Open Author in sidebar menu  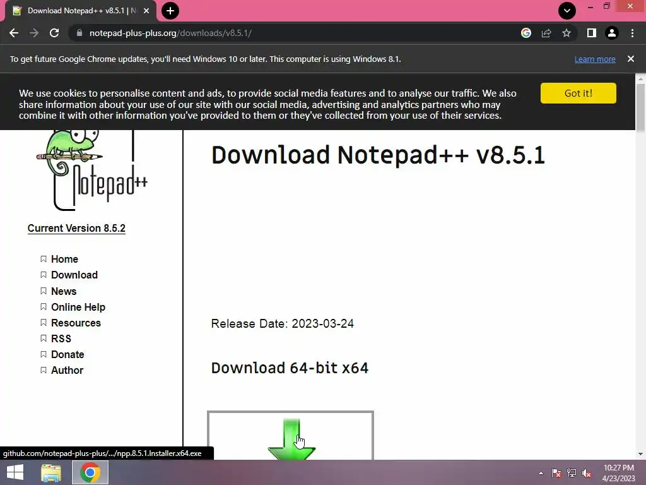67,370
